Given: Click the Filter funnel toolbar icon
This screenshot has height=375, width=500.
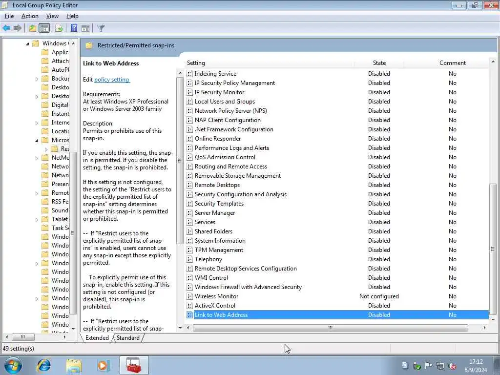Looking at the screenshot, I should pyautogui.click(x=101, y=28).
